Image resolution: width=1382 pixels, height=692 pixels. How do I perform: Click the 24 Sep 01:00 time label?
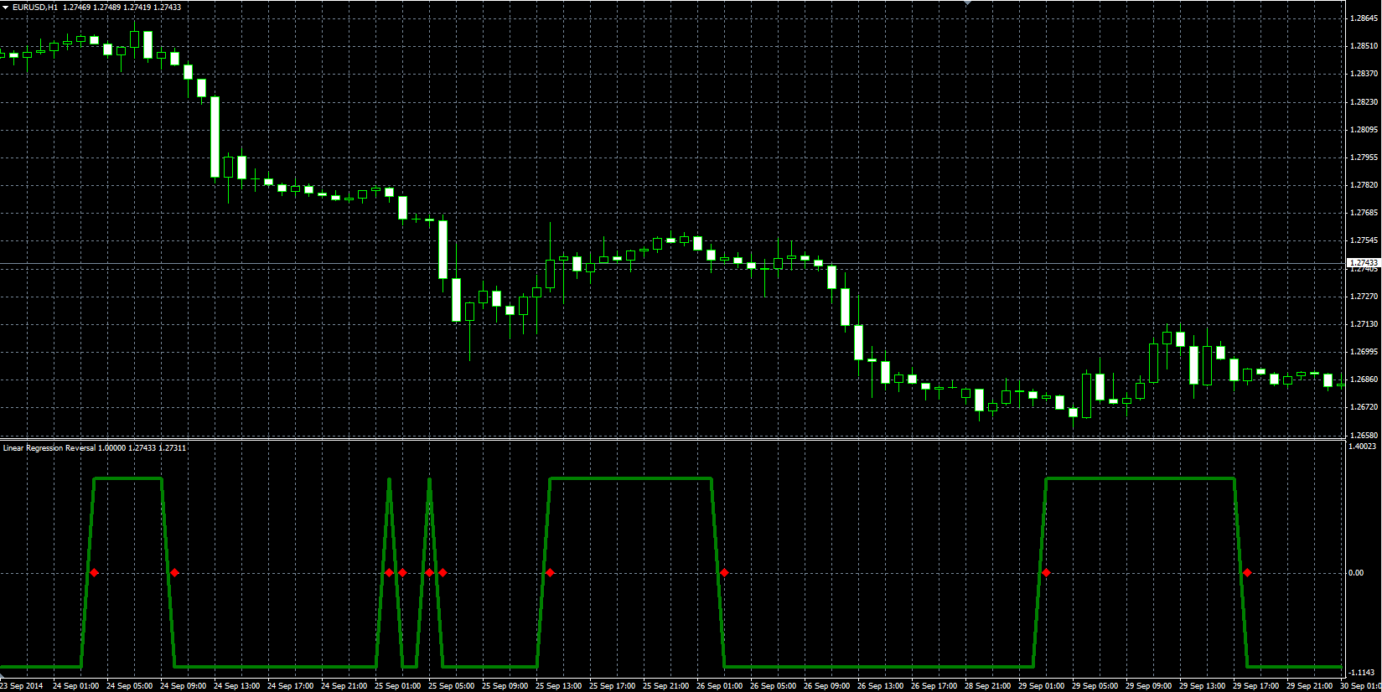75,686
